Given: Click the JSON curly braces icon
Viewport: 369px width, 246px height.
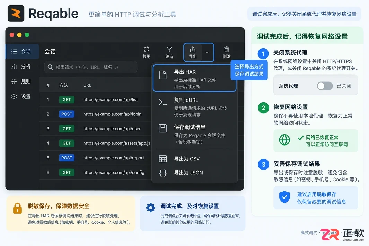Looking at the screenshot, I should click(x=163, y=173).
